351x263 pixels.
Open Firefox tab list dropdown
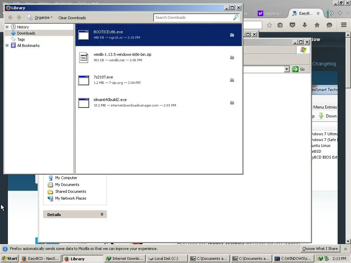(x=348, y=13)
